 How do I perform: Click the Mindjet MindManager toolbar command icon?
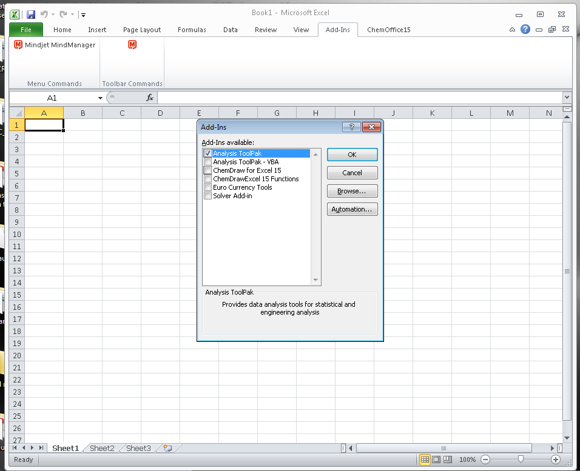(x=132, y=45)
